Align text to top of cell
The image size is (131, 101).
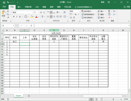coord(48,12)
